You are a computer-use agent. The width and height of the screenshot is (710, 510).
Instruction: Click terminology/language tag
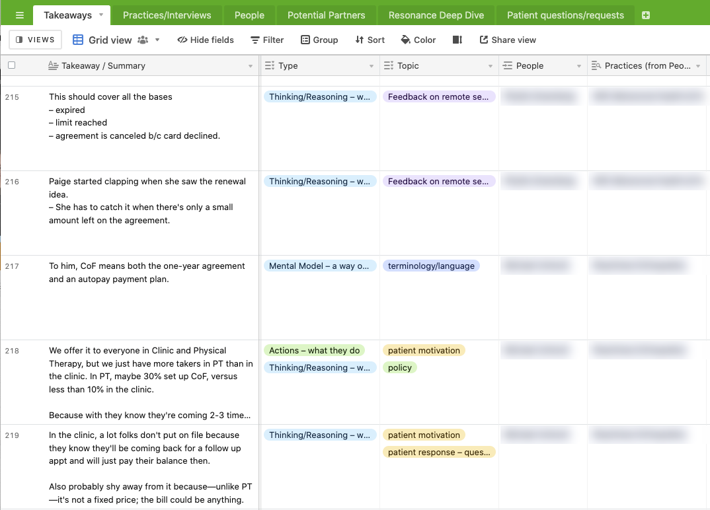pyautogui.click(x=431, y=266)
